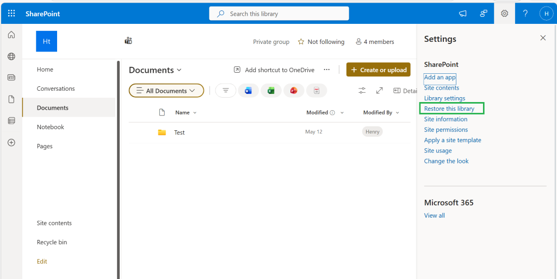The width and height of the screenshot is (557, 279).
Task: Click the SharePoint home title
Action: coord(42,14)
